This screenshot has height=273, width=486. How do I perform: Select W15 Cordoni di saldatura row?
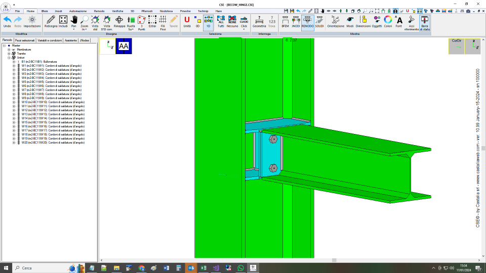(53, 122)
